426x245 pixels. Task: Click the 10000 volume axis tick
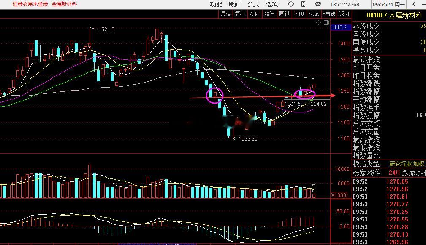point(342,169)
